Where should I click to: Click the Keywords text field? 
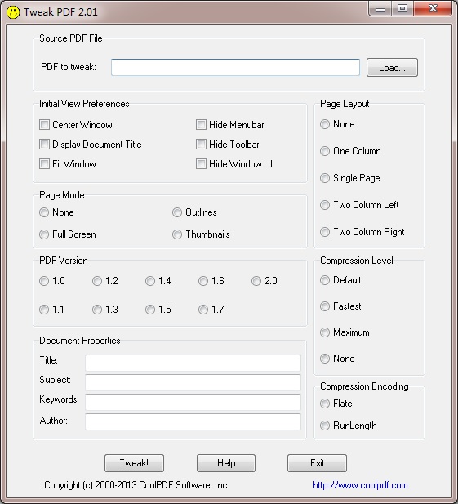[x=193, y=402]
